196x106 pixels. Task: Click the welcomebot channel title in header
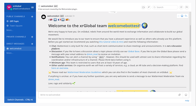click(47, 6)
